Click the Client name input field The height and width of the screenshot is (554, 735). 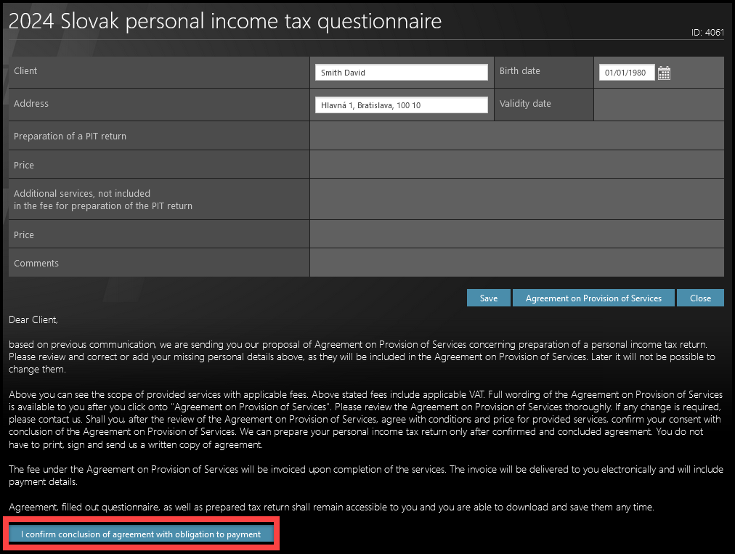coord(401,73)
